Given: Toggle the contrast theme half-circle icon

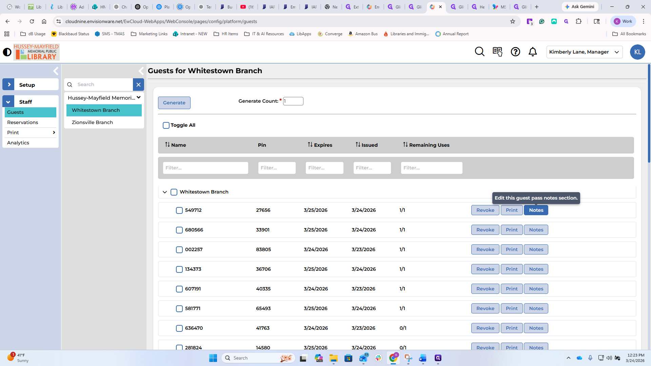Looking at the screenshot, I should point(7,52).
